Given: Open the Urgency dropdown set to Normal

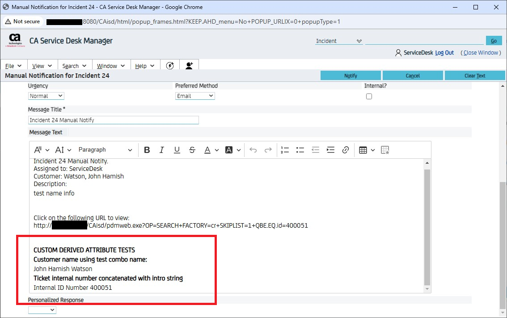Looking at the screenshot, I should click(46, 96).
